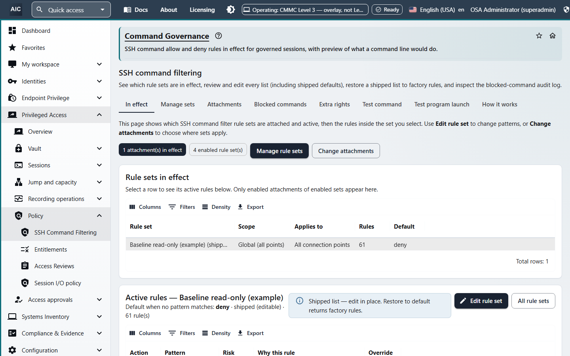This screenshot has width=570, height=356.
Task: Open the Entitlements icon in sidebar
Action: tap(25, 249)
